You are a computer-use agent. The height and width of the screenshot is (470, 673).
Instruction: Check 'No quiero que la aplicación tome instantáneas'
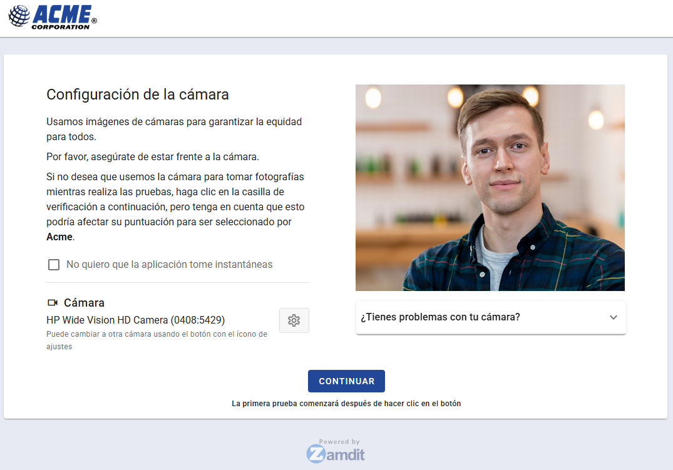54,264
